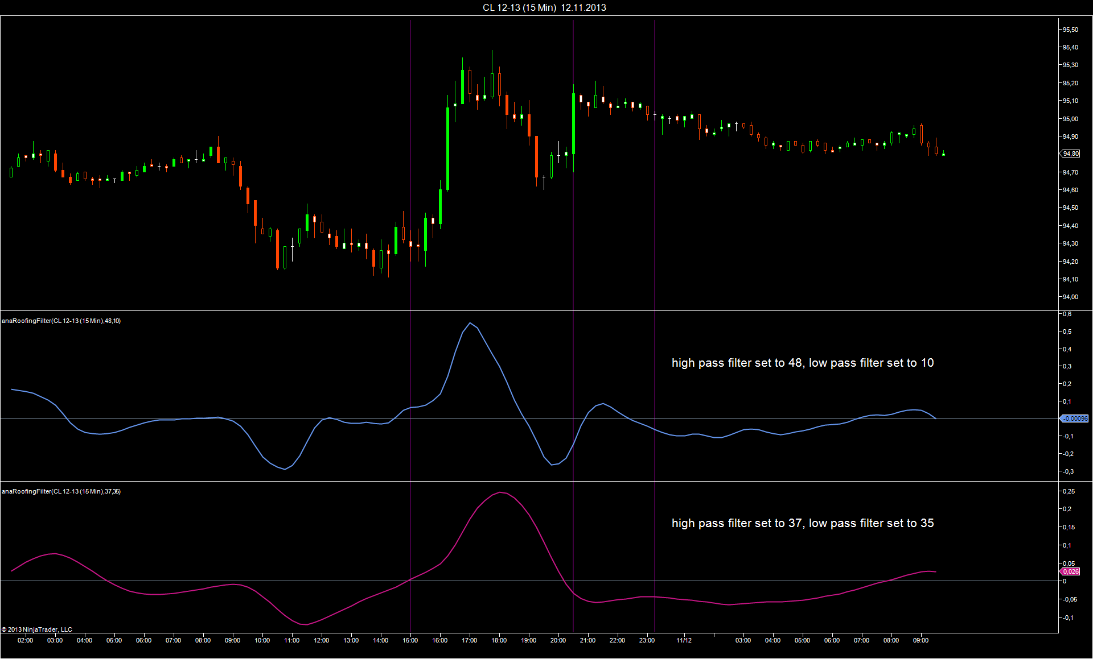The height and width of the screenshot is (659, 1093).
Task: Click the 0,4 indicator scale label
Action: [x=1067, y=349]
